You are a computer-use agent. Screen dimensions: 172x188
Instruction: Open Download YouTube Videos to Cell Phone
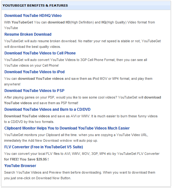[40, 53]
